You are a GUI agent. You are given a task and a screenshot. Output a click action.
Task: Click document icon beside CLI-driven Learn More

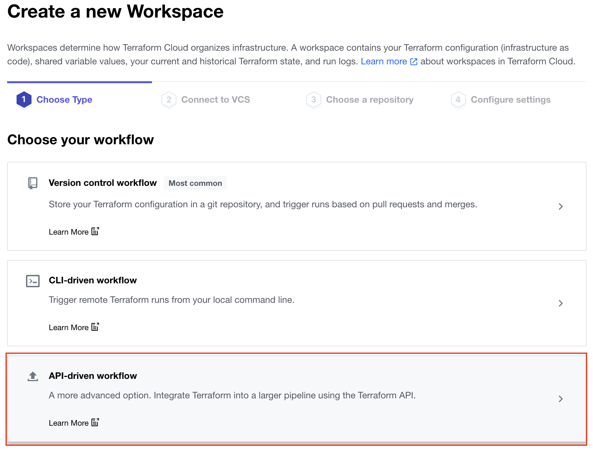(95, 327)
